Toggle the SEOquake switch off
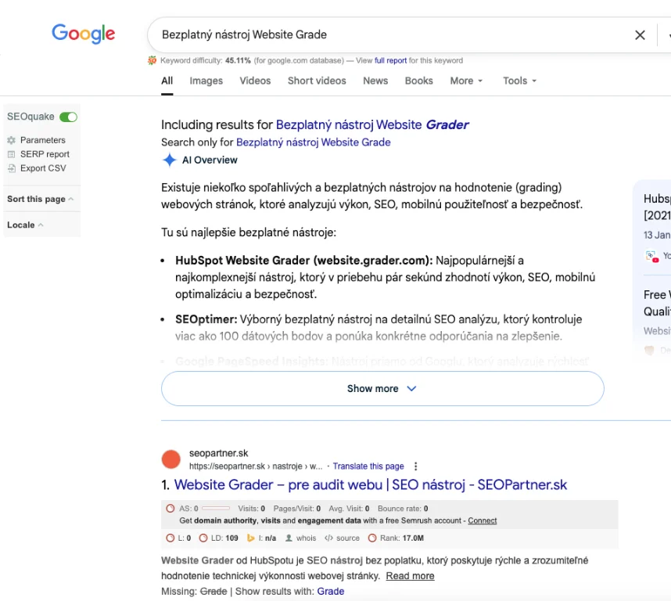The width and height of the screenshot is (671, 601). [69, 117]
